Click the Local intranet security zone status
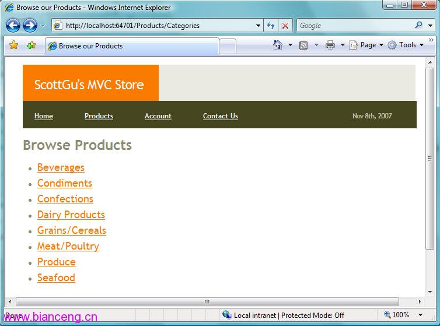440x326 pixels. 284,316
